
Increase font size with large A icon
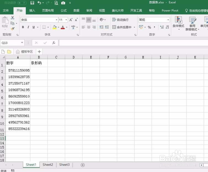tap(71, 20)
